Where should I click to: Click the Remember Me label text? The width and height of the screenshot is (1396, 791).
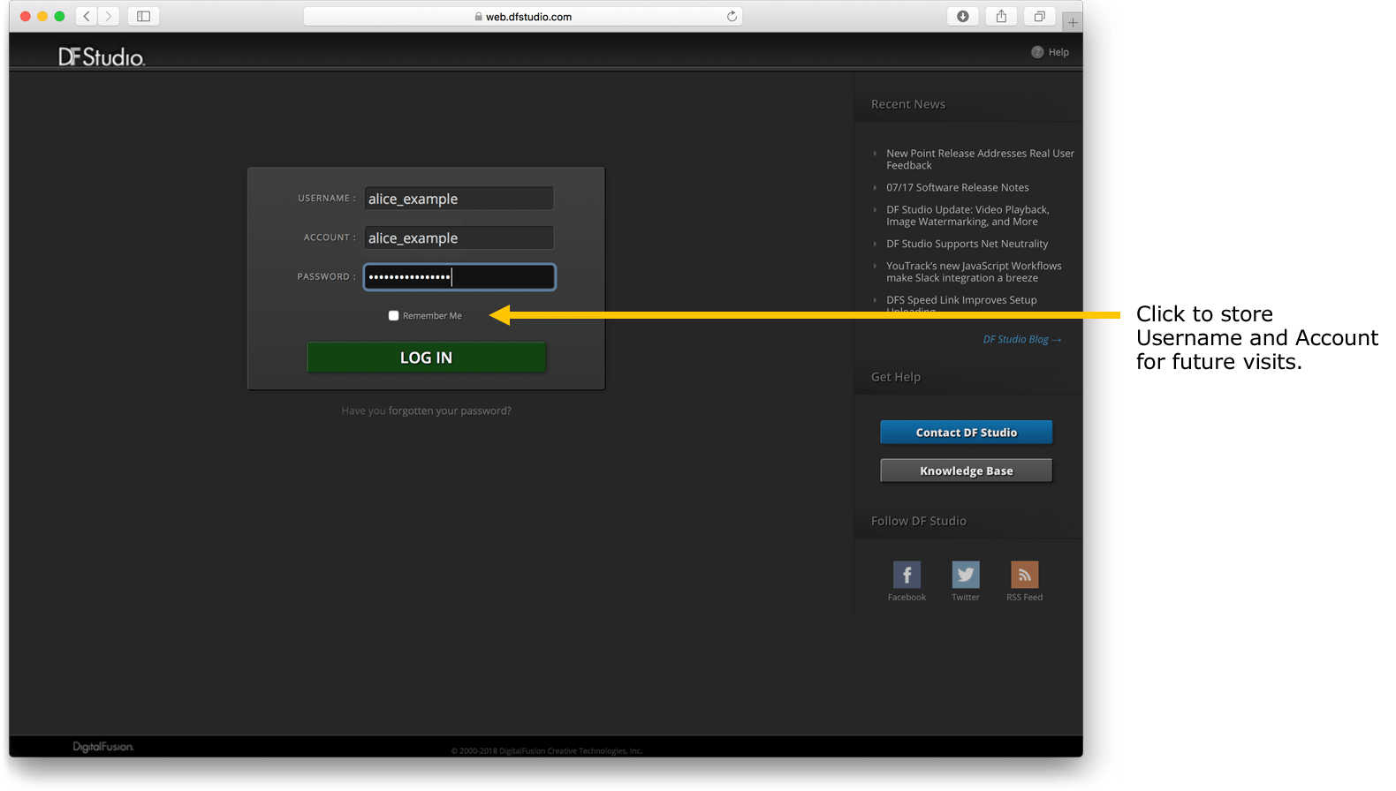(432, 316)
